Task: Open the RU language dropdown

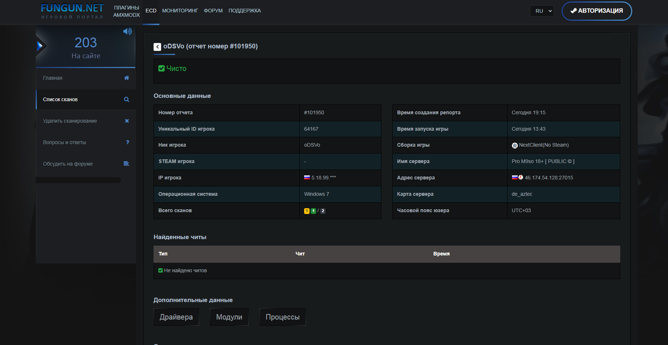Action: 542,11
